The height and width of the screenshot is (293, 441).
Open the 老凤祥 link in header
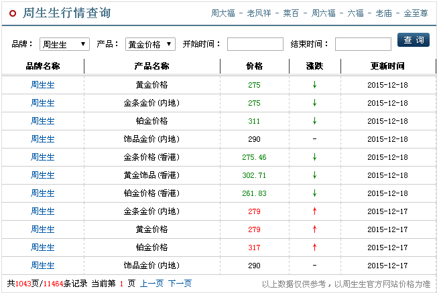point(259,13)
